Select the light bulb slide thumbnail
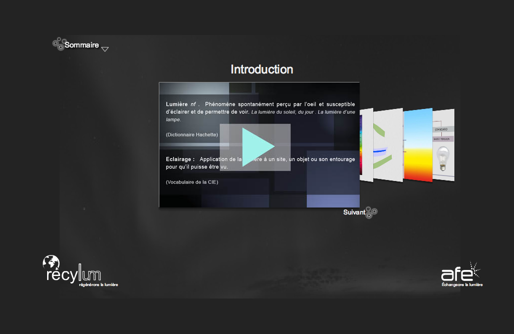Screen dimensions: 514x334 (443, 145)
